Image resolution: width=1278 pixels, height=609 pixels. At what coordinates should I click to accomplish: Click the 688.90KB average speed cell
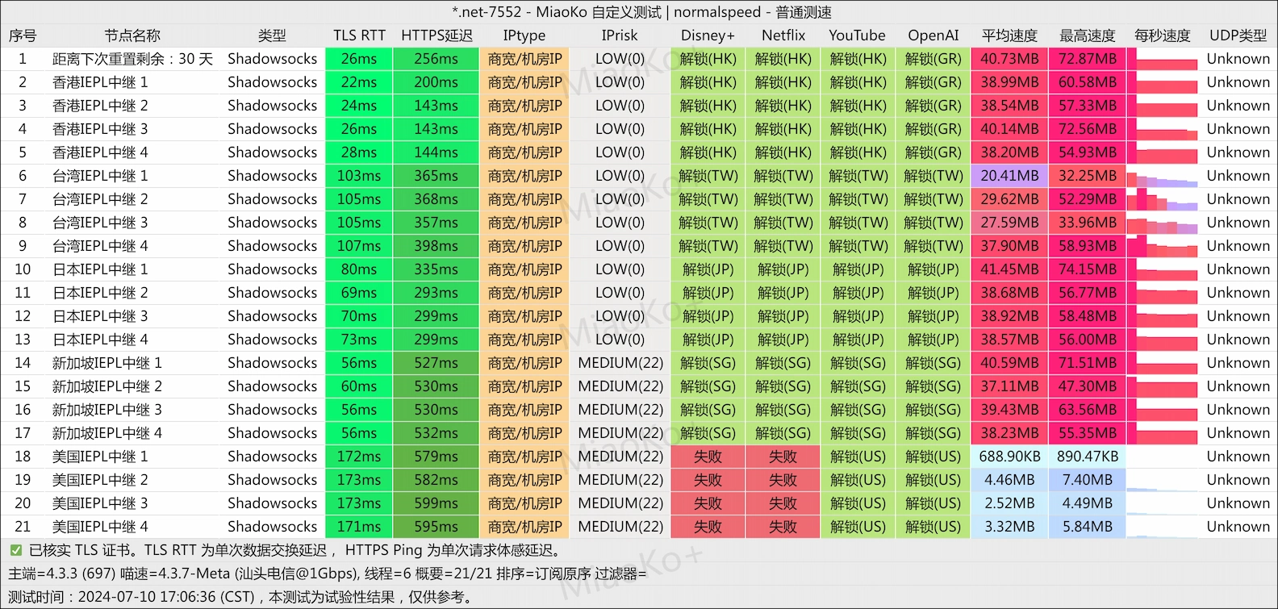1009,457
